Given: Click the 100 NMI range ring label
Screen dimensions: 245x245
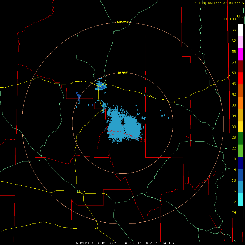Looking at the screenshot, I should 122,22.
